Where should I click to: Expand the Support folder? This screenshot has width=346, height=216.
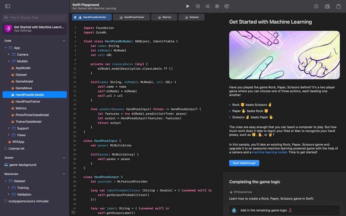click(9, 128)
